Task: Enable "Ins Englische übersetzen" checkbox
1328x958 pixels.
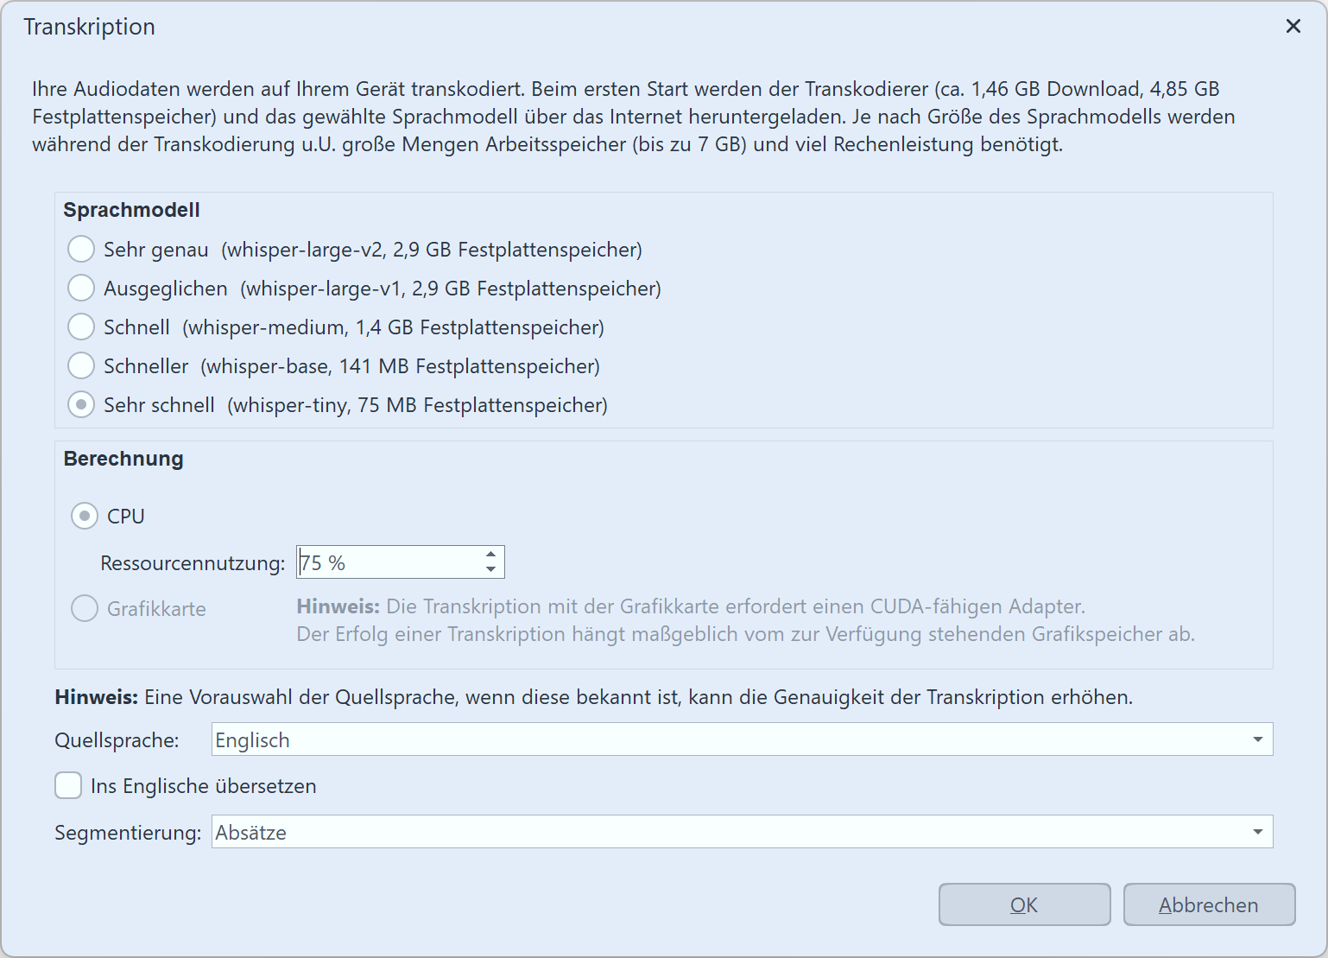Action: pos(68,785)
